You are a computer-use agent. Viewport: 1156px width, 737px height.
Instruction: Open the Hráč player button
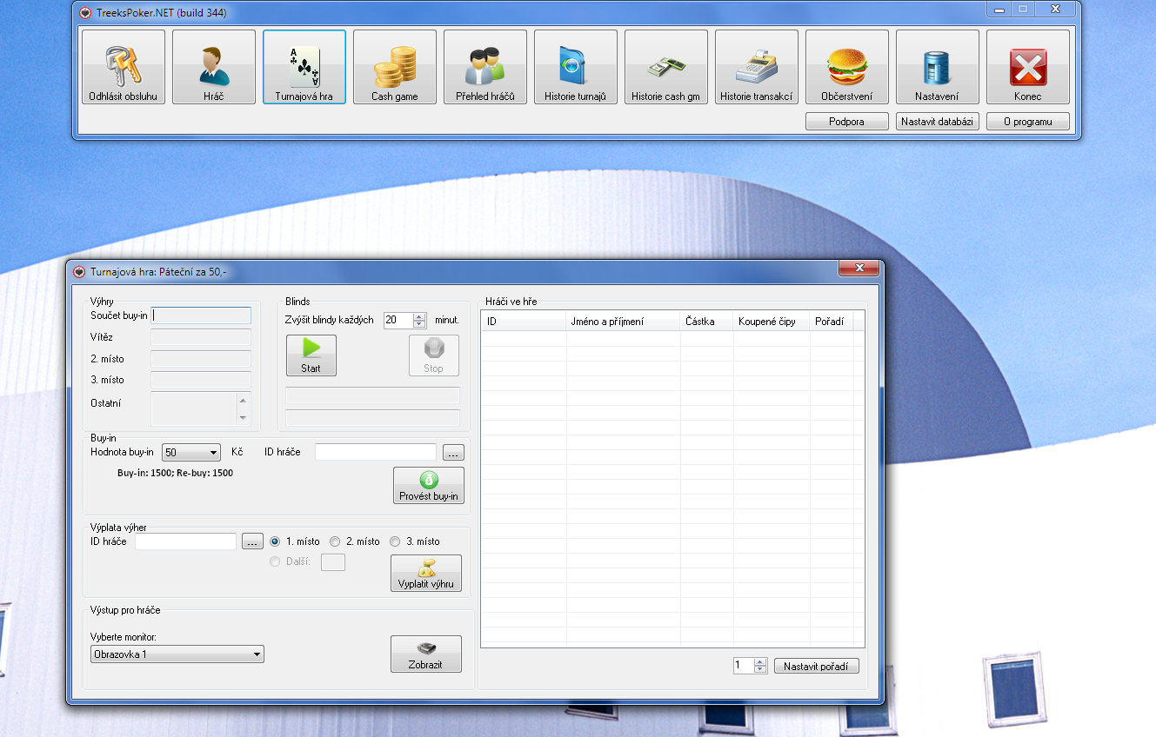[213, 67]
